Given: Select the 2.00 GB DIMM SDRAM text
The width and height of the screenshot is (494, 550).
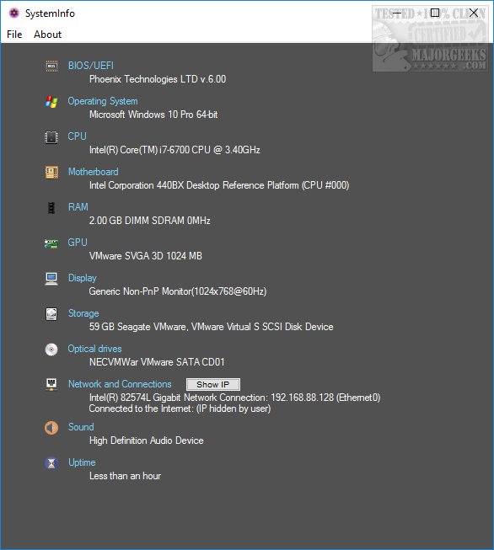Looking at the screenshot, I should 149,221.
